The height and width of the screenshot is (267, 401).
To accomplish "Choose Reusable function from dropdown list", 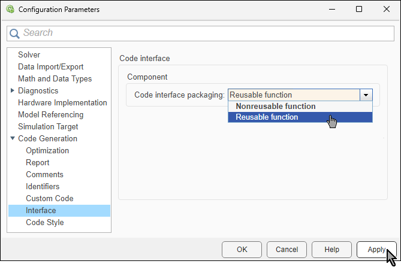I will click(x=300, y=117).
